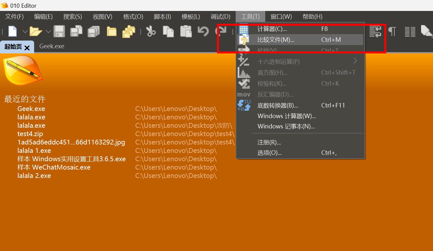Click the single-floppy Save icon
Screen dimensions: 433x251
pyautogui.click(x=59, y=31)
